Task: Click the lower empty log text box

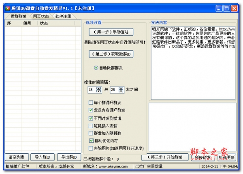Action: pos(192,127)
